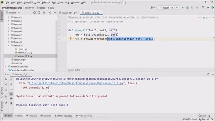This screenshot has width=215, height=121.
Task: Pin the Run tab
Action: 6,103
